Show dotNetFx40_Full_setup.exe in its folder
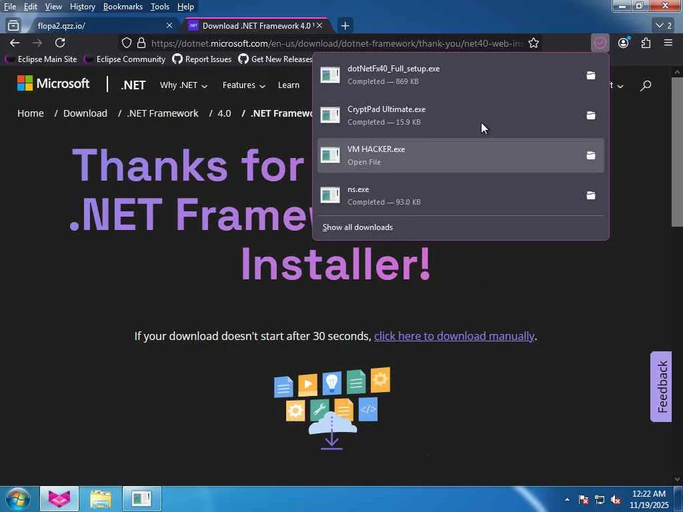683x512 pixels. (x=591, y=75)
